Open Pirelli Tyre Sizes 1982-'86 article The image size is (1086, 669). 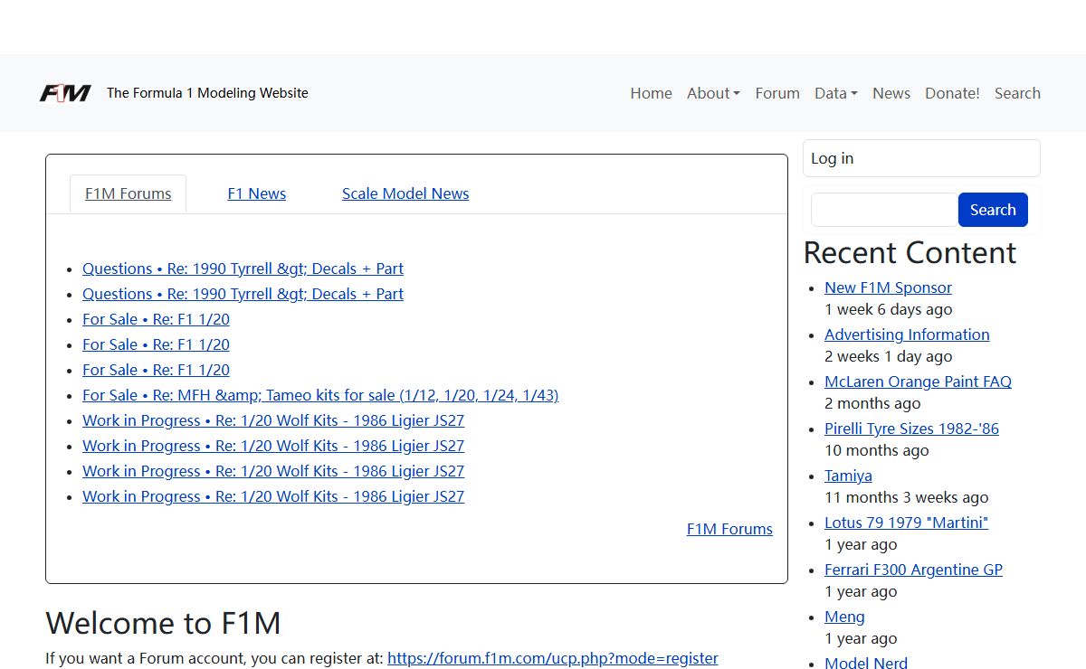tap(911, 429)
